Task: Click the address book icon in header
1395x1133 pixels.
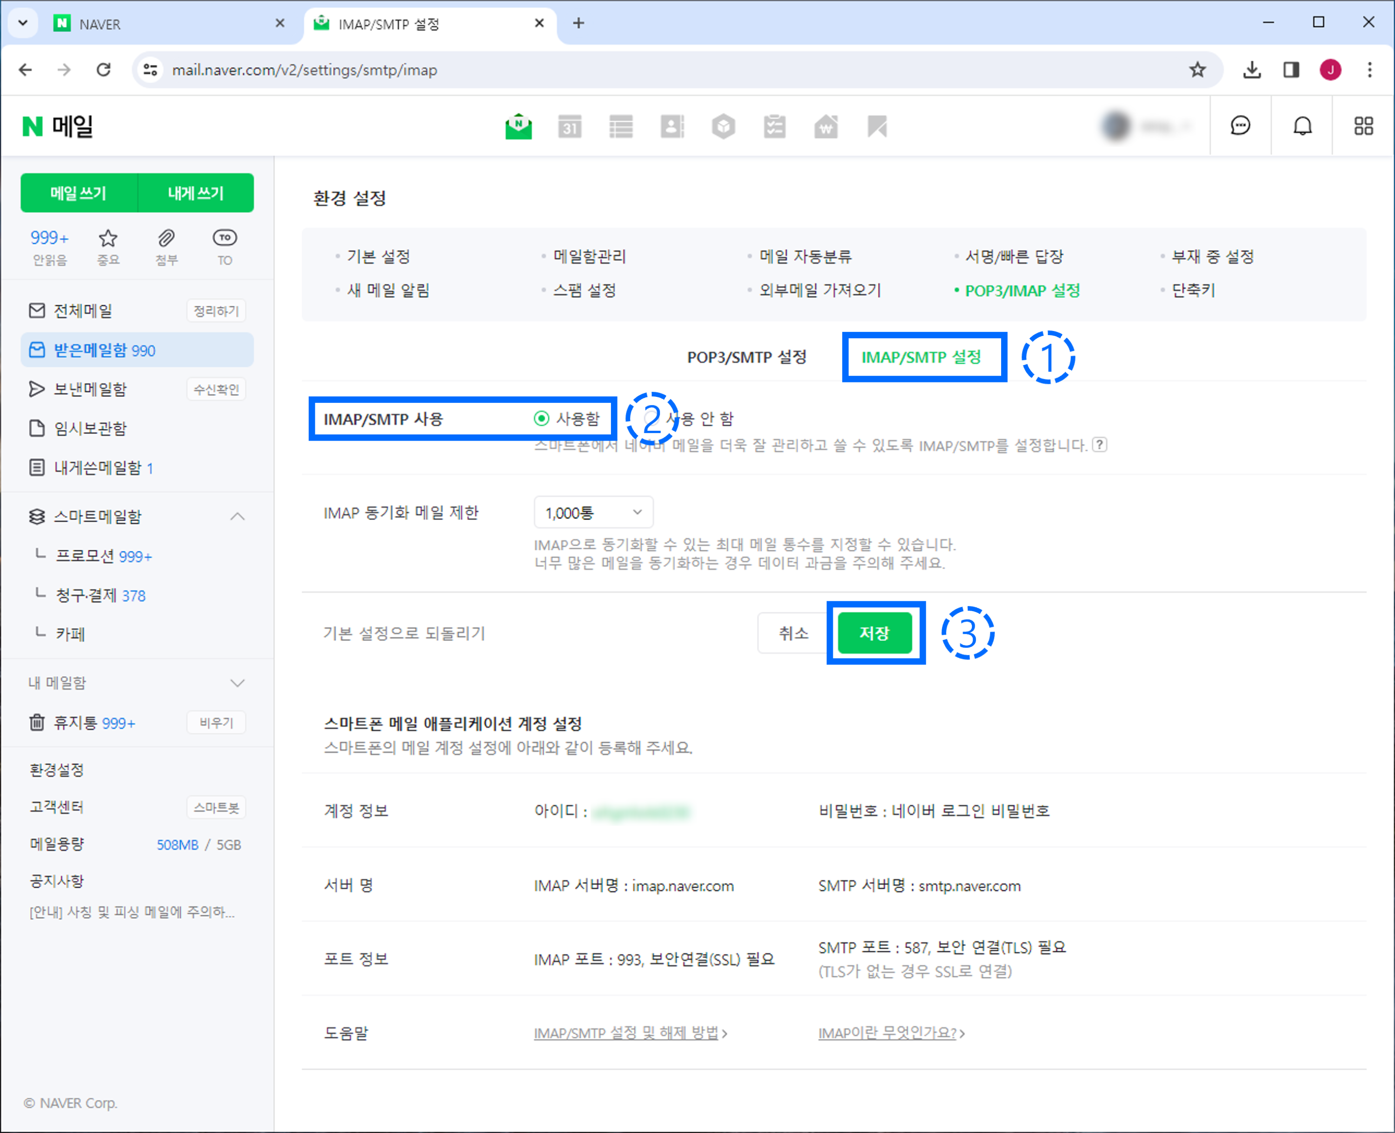Action: tap(672, 126)
